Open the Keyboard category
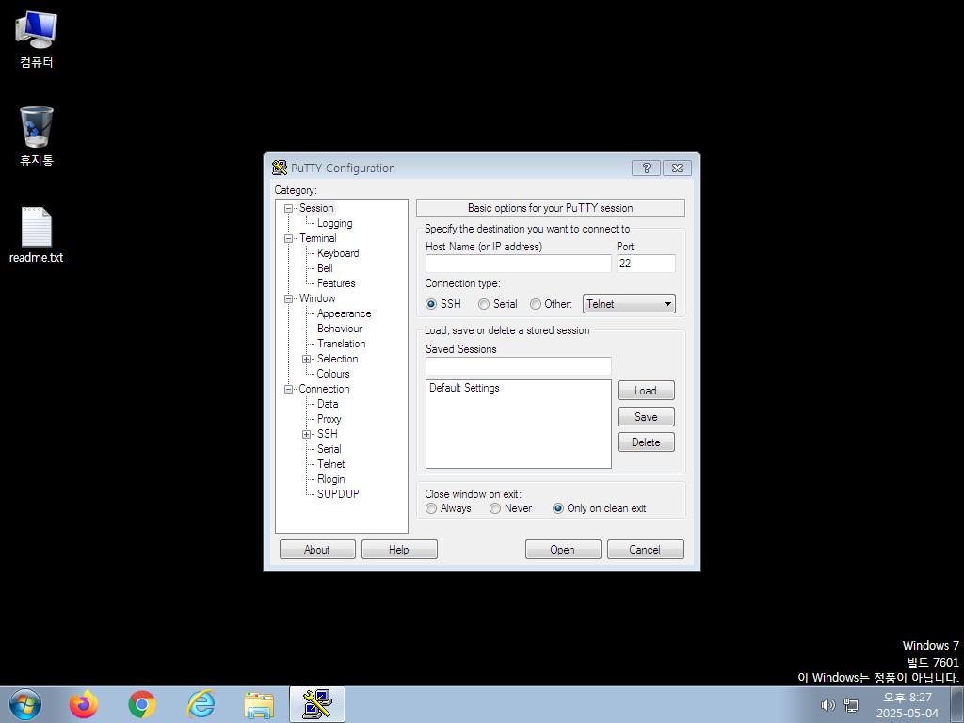 point(338,253)
